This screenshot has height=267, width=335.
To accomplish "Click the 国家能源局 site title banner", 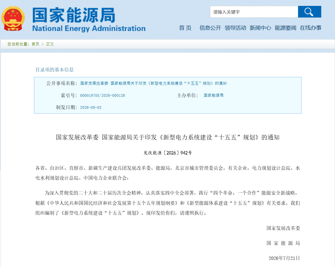I will pyautogui.click(x=74, y=15).
